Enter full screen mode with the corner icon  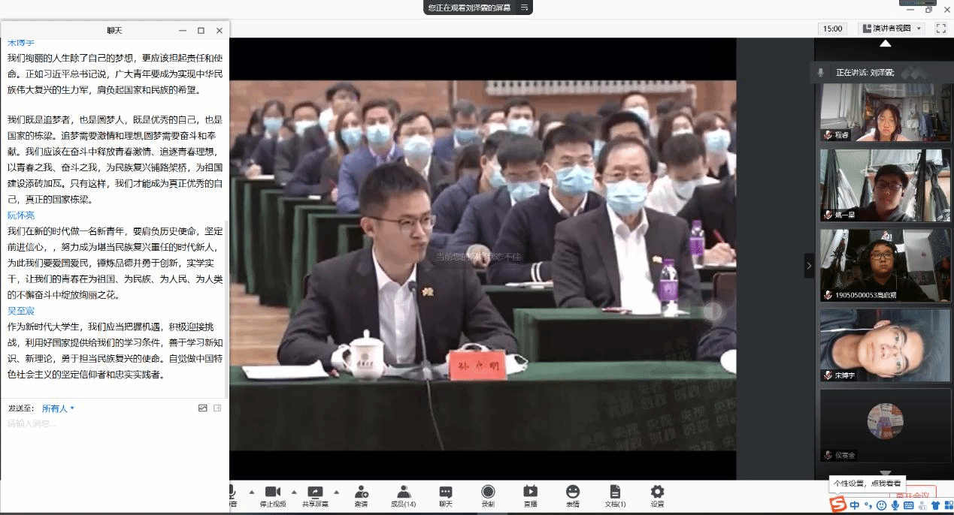(x=940, y=29)
